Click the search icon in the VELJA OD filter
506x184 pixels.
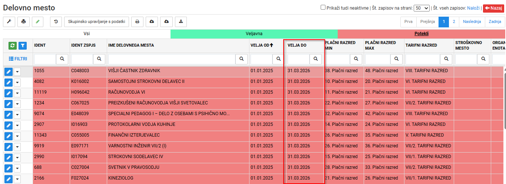278,58
